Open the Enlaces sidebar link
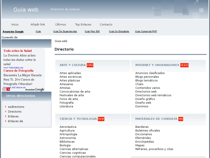This screenshot has height=158, width=210. click(x=13, y=116)
